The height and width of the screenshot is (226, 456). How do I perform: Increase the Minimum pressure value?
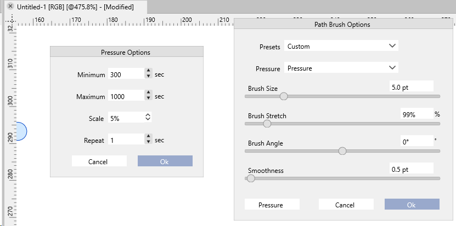coord(148,71)
